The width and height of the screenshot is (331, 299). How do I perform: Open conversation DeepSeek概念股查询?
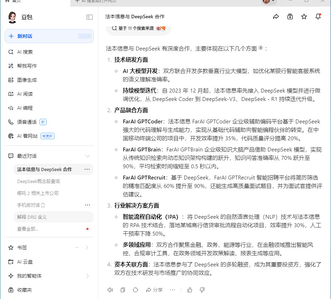click(38, 181)
